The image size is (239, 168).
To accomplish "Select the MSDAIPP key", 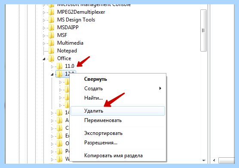I will click(x=68, y=27).
